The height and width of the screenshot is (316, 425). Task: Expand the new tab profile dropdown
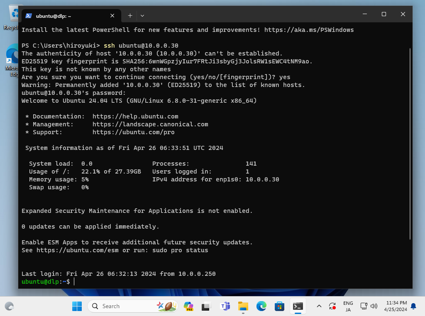coord(142,16)
